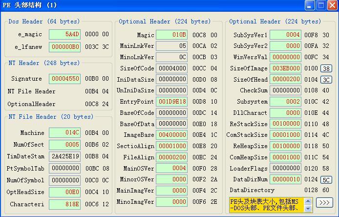Click the Magic field 010B
339x217 pixels.
tap(171, 35)
